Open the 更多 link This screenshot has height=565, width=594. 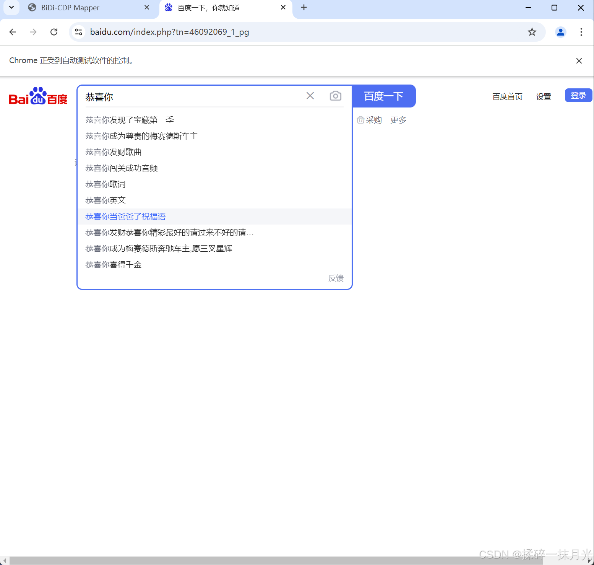coord(398,120)
